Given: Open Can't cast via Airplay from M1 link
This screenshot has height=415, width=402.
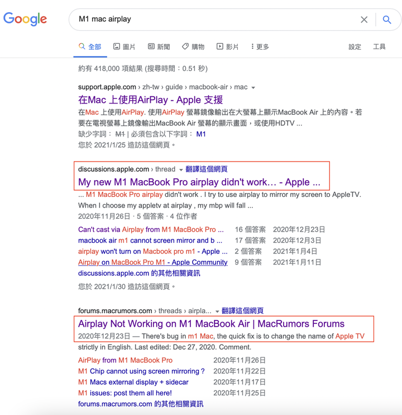Looking at the screenshot, I should pos(151,229).
